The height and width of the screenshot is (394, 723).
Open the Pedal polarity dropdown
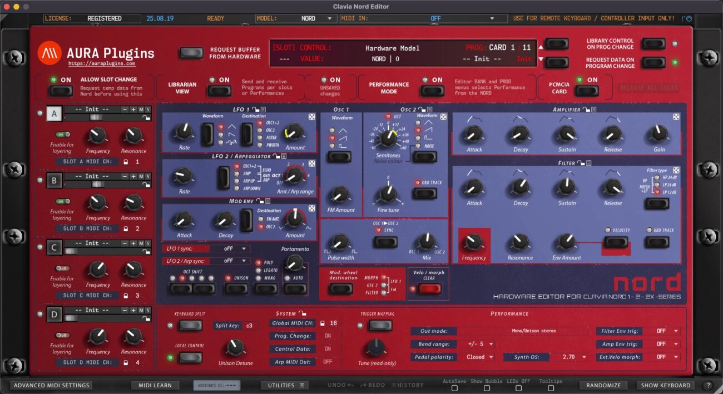click(479, 357)
